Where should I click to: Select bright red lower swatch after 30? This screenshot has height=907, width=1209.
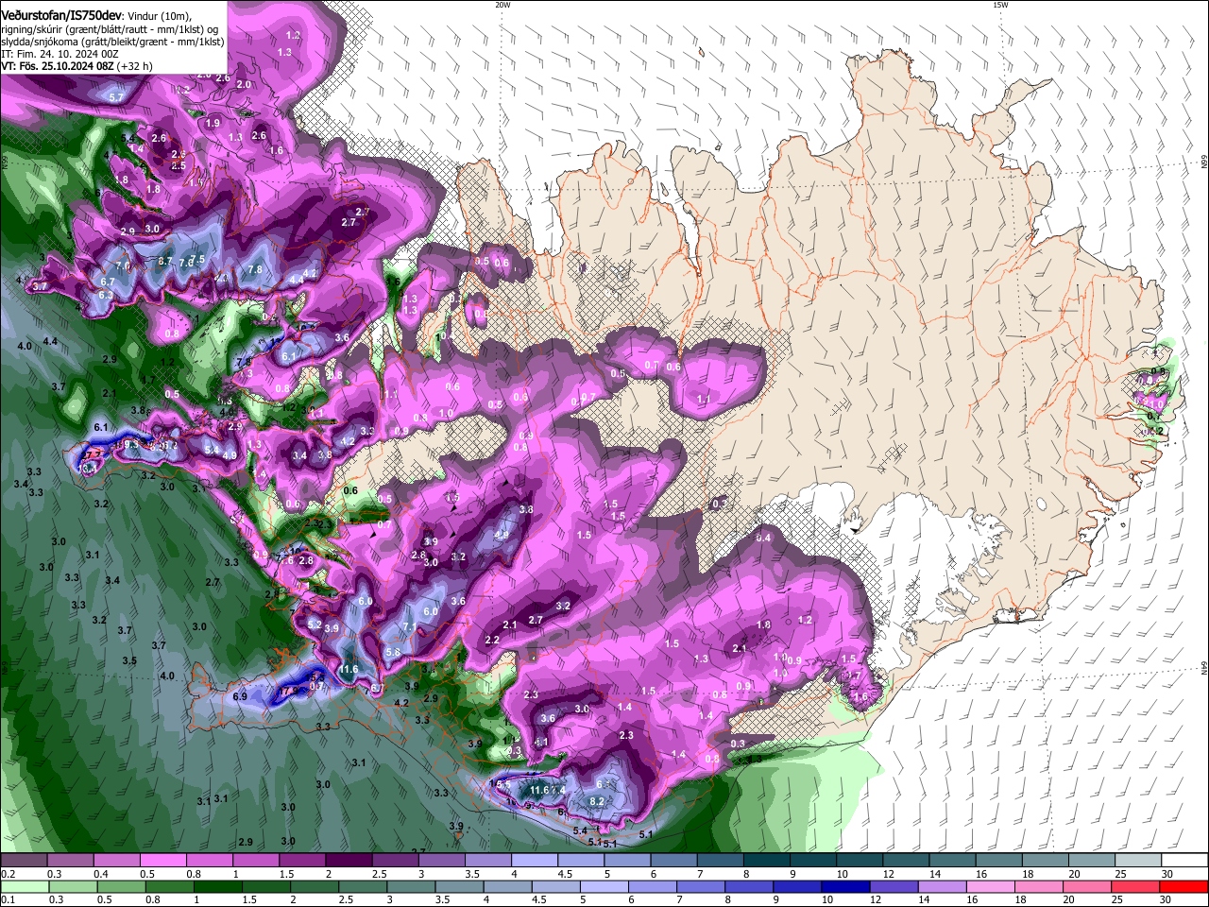pos(1185,886)
